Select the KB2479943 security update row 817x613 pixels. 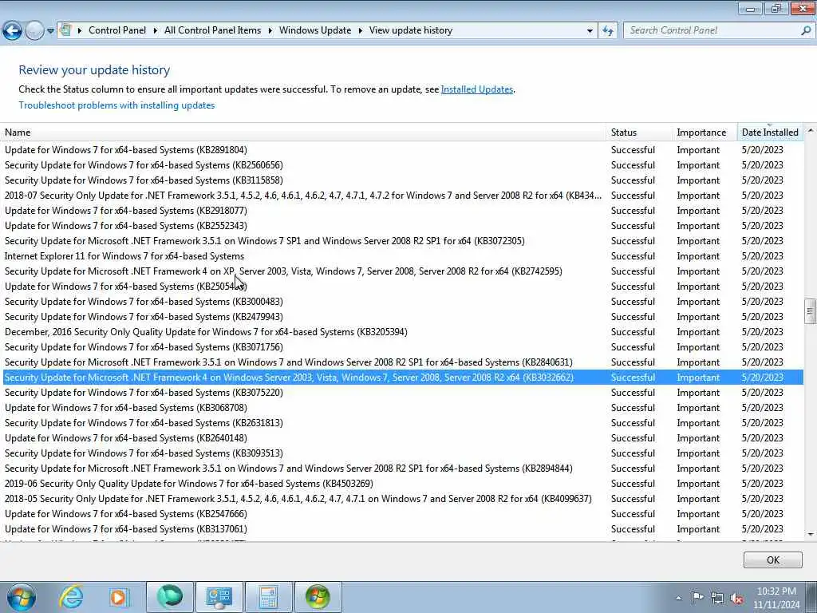[403, 317]
